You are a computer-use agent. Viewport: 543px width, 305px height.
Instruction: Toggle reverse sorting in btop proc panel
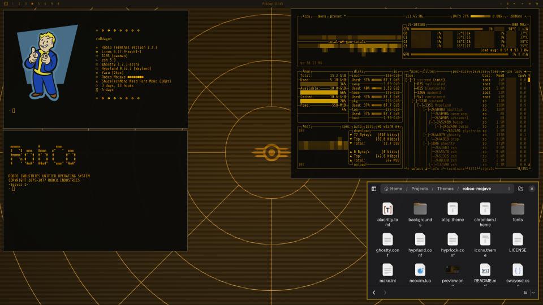click(x=479, y=72)
